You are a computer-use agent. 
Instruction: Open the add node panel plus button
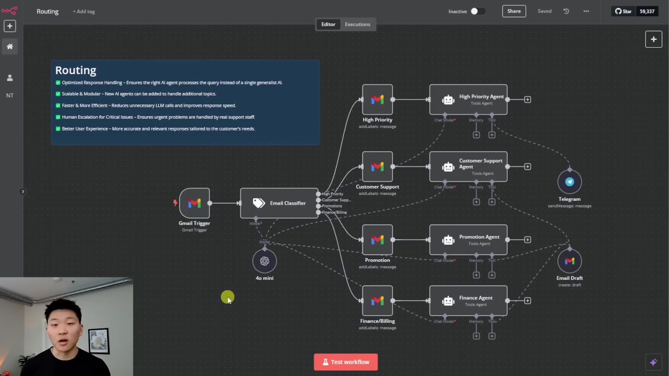(654, 39)
